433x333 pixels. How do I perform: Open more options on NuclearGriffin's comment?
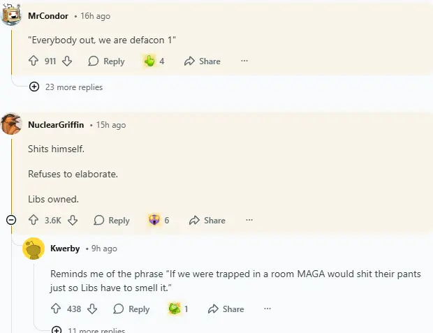(x=249, y=221)
